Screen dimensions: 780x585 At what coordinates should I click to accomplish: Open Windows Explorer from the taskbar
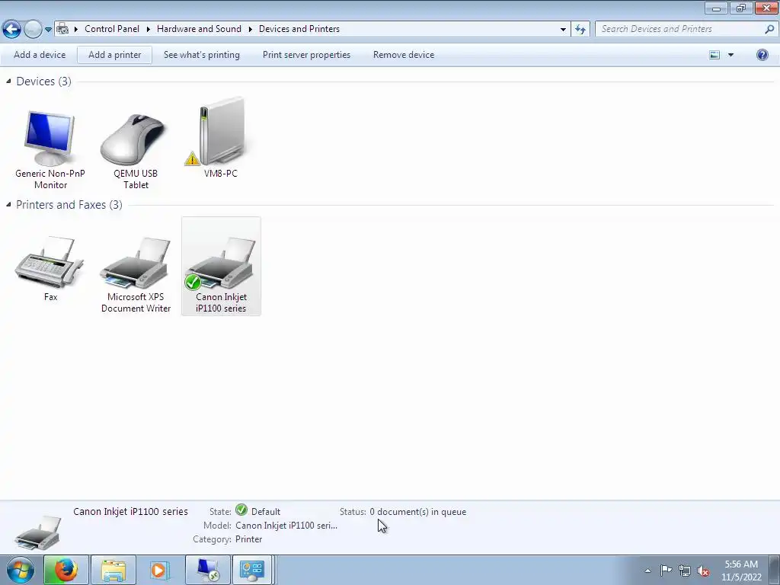click(113, 570)
